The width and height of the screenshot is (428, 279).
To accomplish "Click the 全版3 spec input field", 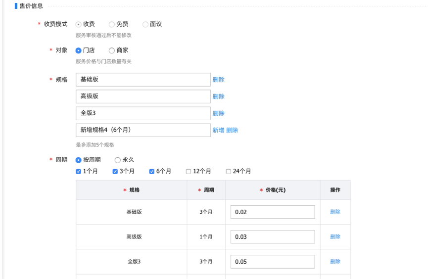I will pyautogui.click(x=143, y=113).
